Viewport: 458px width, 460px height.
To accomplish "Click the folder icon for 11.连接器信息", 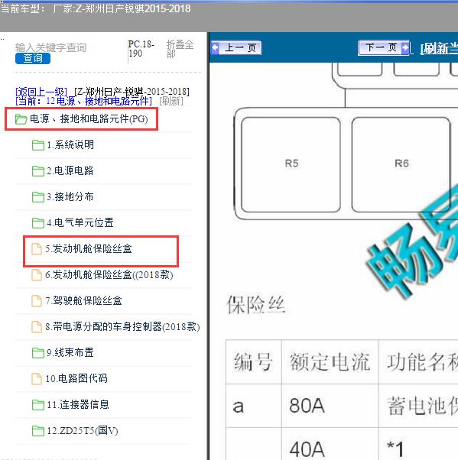I will point(38,405).
